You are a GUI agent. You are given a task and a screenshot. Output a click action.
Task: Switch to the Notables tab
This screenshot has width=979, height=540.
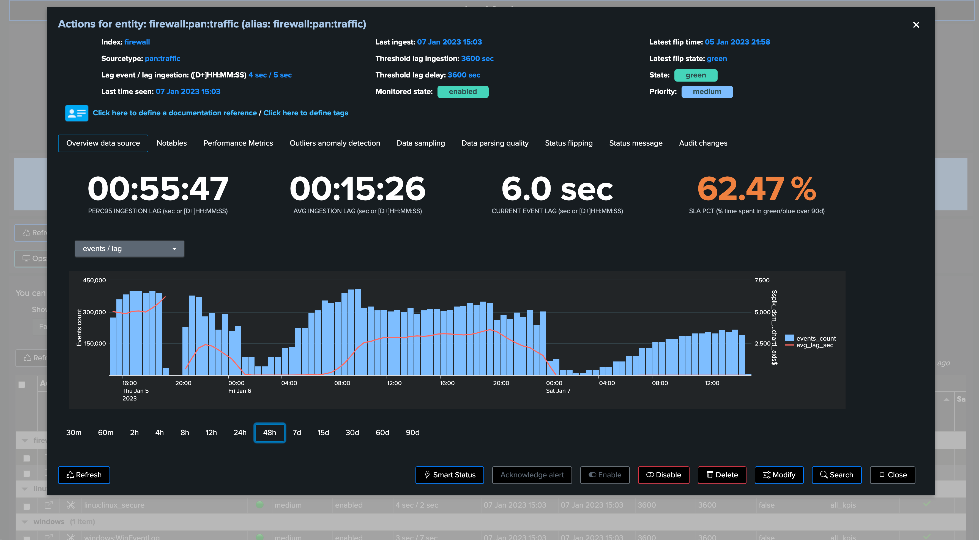[x=171, y=143]
